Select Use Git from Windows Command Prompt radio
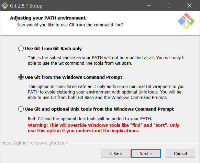The width and height of the screenshot is (200, 163). point(21,77)
